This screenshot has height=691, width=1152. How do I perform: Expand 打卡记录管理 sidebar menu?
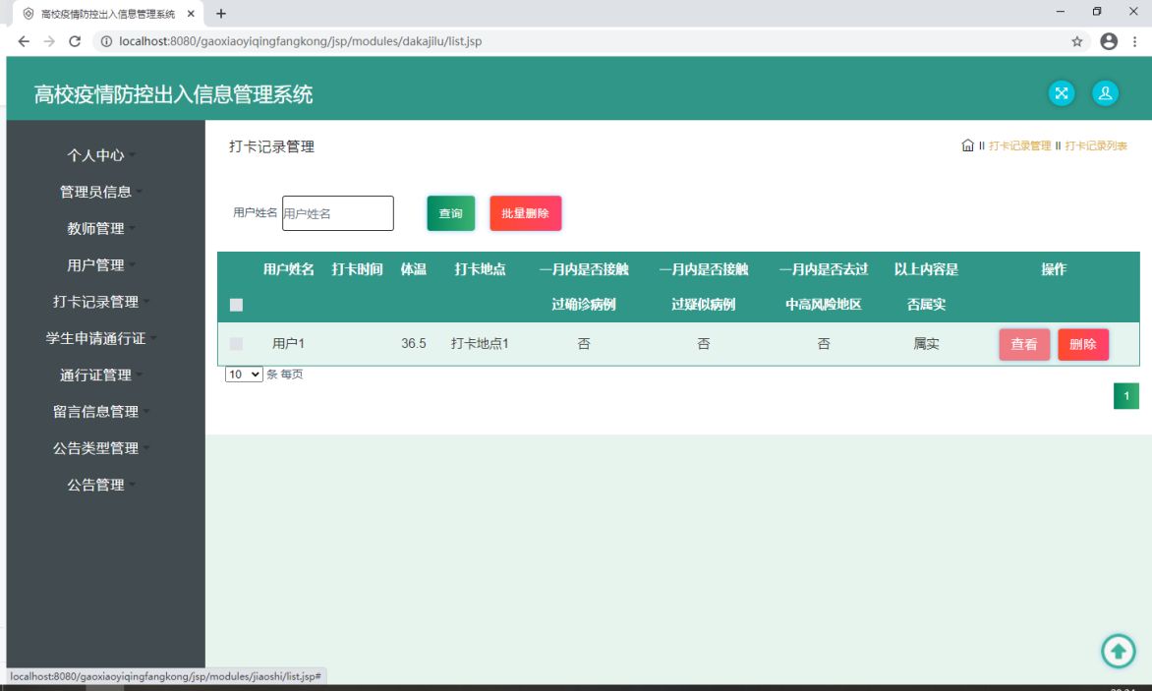click(95, 302)
